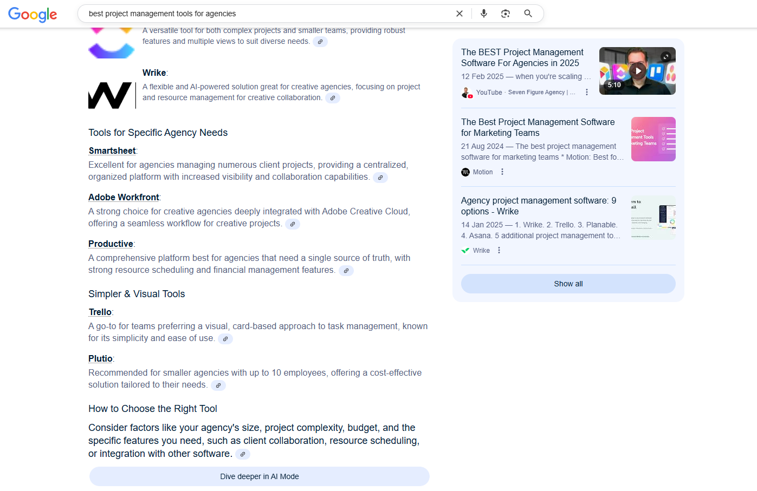This screenshot has height=491, width=757.
Task: Open Best Project Management Software for Marketing Teams result
Action: pos(538,128)
